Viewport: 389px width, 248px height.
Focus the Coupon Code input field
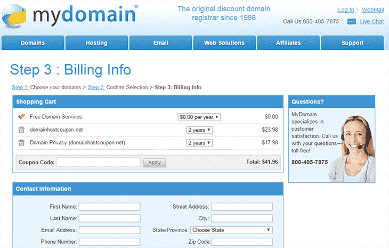click(99, 163)
